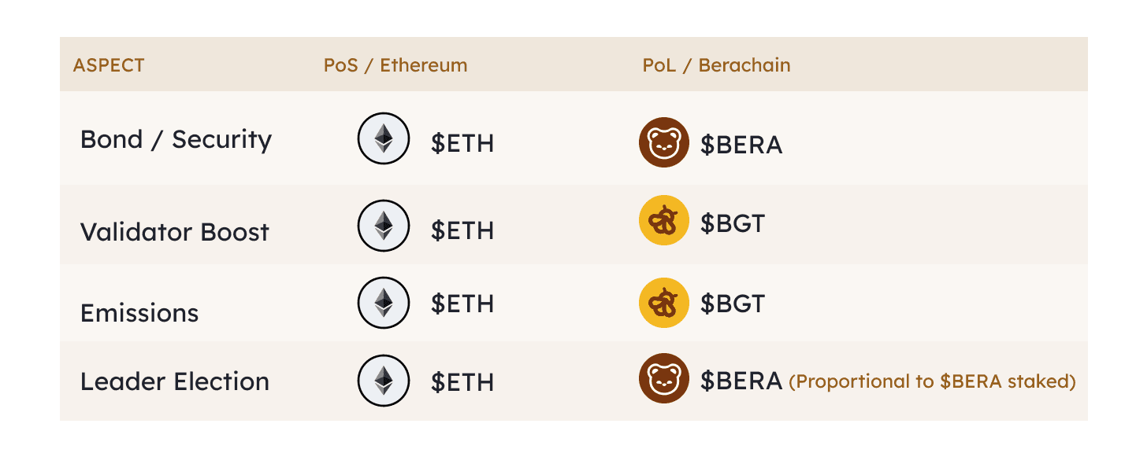Click the Validator Boost row label
Image resolution: width=1125 pixels, height=475 pixels.
pos(175,232)
